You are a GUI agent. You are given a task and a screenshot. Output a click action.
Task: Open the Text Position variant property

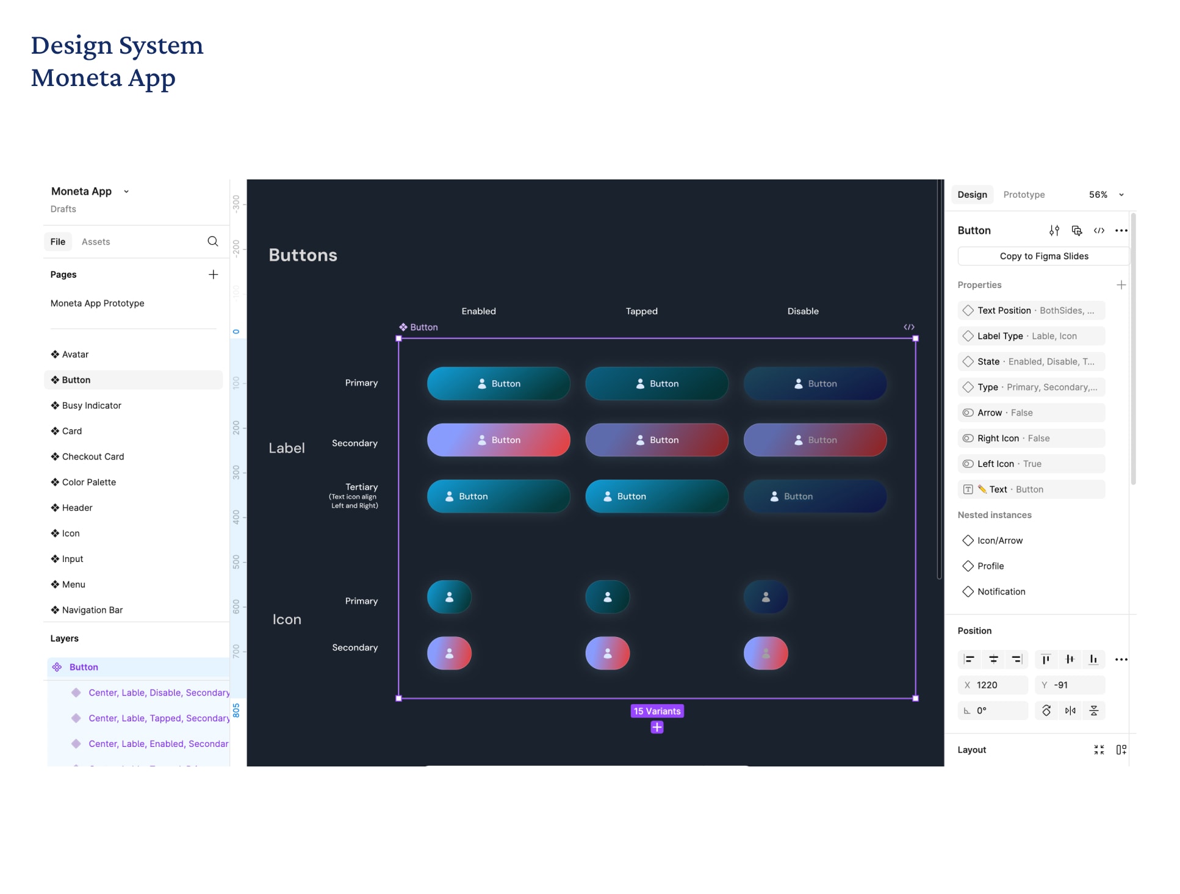(1031, 311)
